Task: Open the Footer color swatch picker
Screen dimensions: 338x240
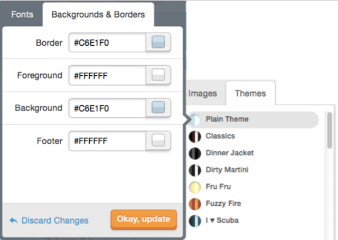Action: (158, 141)
